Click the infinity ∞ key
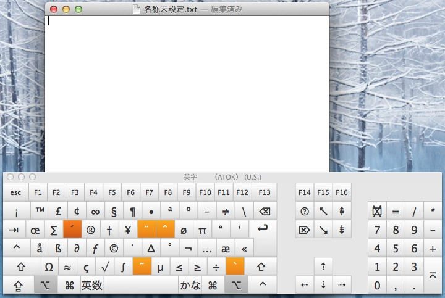The width and height of the screenshot is (445, 298). click(x=95, y=211)
